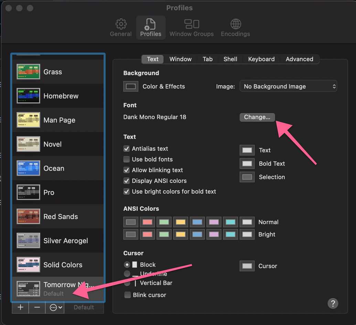The height and width of the screenshot is (325, 356).
Task: Switch to the Keyboard tab
Action: click(261, 59)
